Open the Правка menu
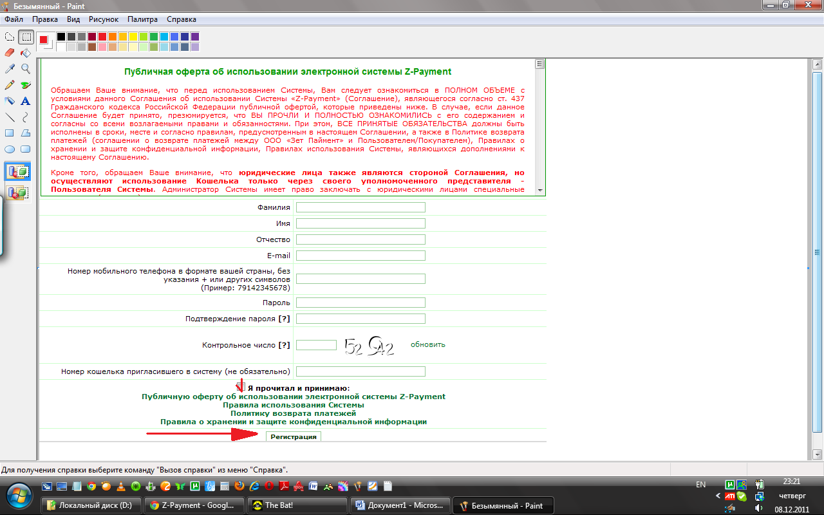The width and height of the screenshot is (824, 515). pyautogui.click(x=44, y=19)
